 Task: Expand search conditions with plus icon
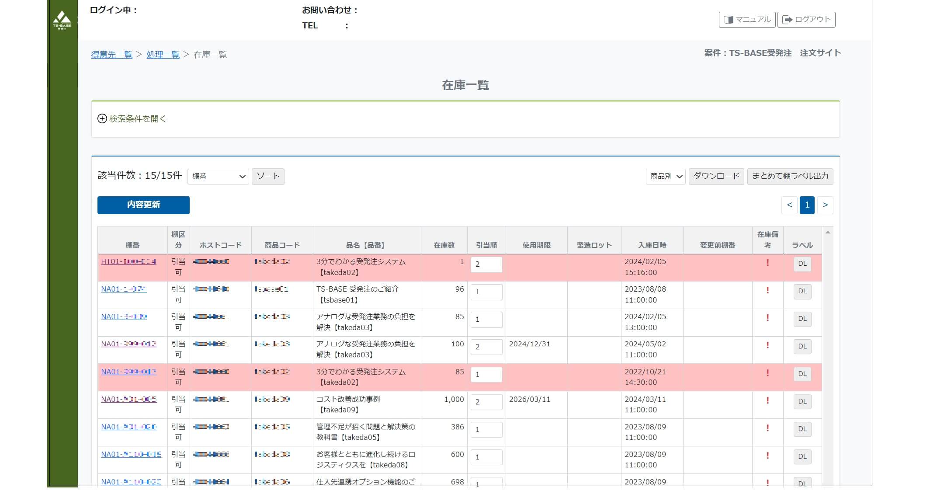[x=102, y=119]
